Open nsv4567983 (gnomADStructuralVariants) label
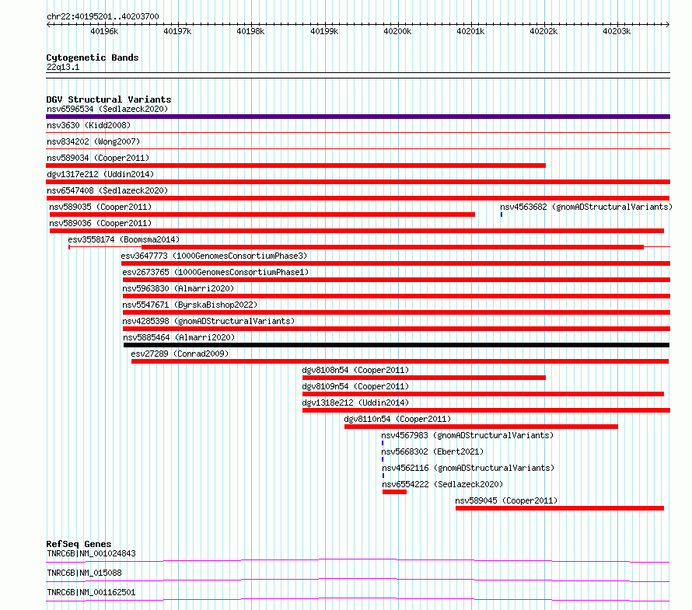Image resolution: width=692 pixels, height=610 pixels. pos(467,435)
